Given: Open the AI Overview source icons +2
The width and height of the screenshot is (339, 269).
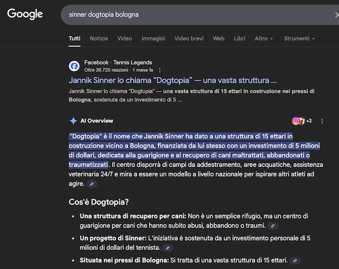Looking at the screenshot, I should (x=302, y=121).
